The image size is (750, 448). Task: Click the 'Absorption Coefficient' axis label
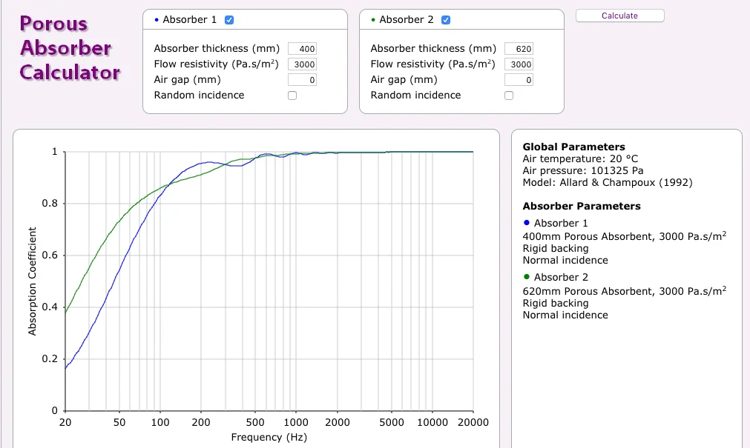(x=32, y=281)
